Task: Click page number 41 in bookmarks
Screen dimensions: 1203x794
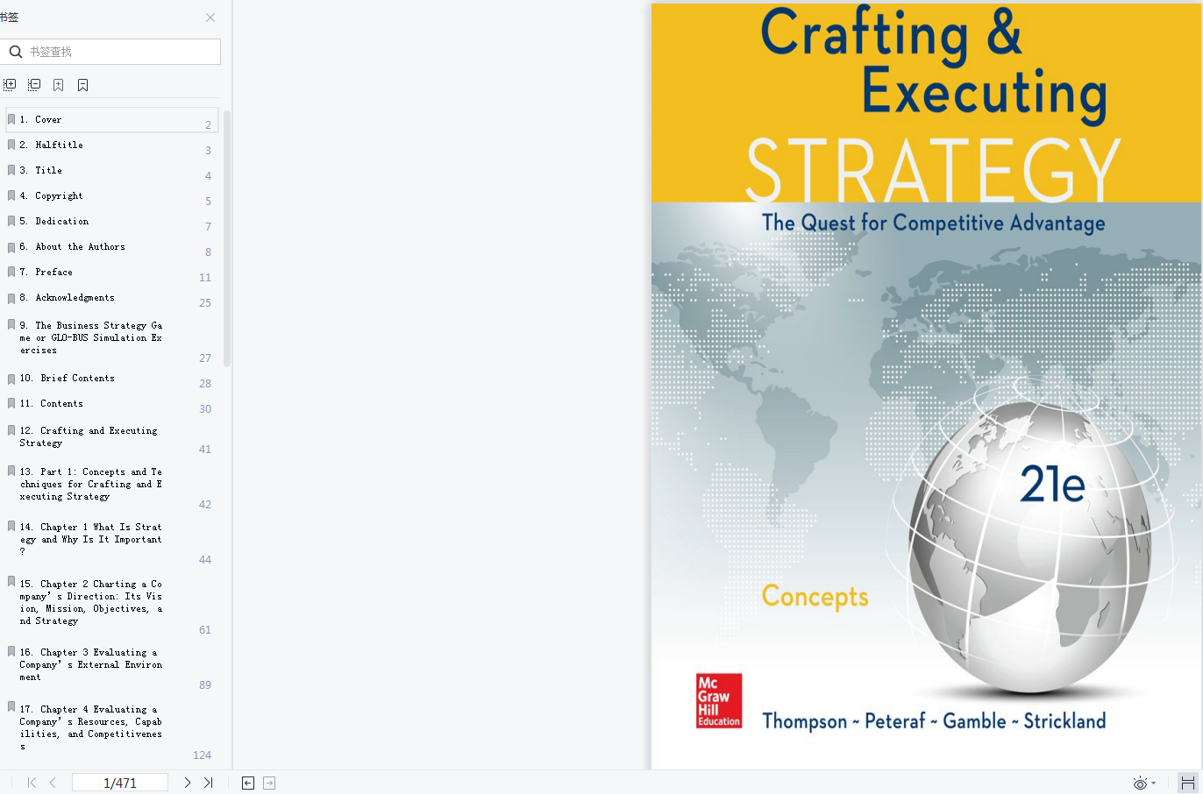Action: [x=205, y=450]
